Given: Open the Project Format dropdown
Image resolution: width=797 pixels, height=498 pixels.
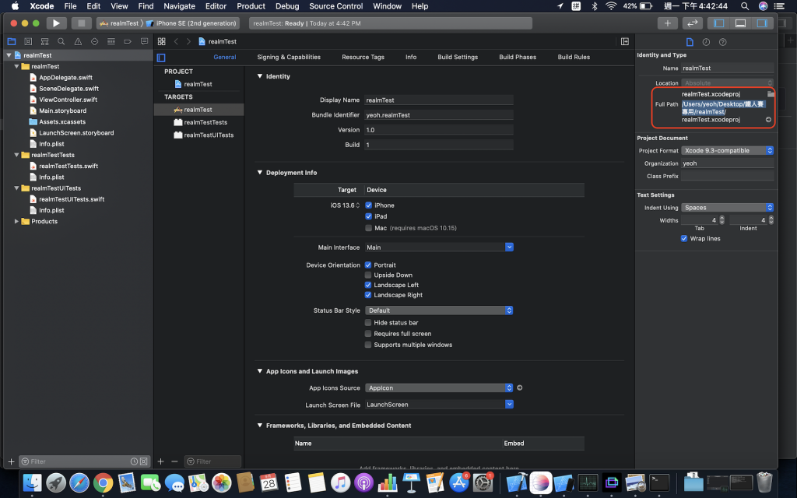Looking at the screenshot, I should (x=728, y=151).
